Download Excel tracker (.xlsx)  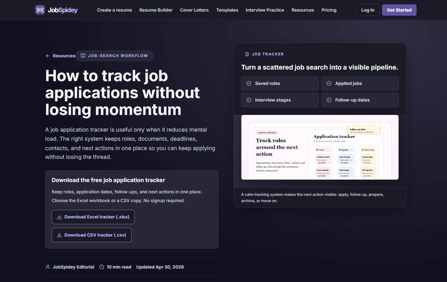(x=93, y=217)
